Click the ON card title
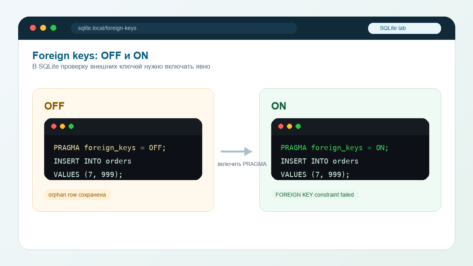 279,106
